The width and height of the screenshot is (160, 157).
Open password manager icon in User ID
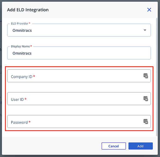tap(145, 99)
